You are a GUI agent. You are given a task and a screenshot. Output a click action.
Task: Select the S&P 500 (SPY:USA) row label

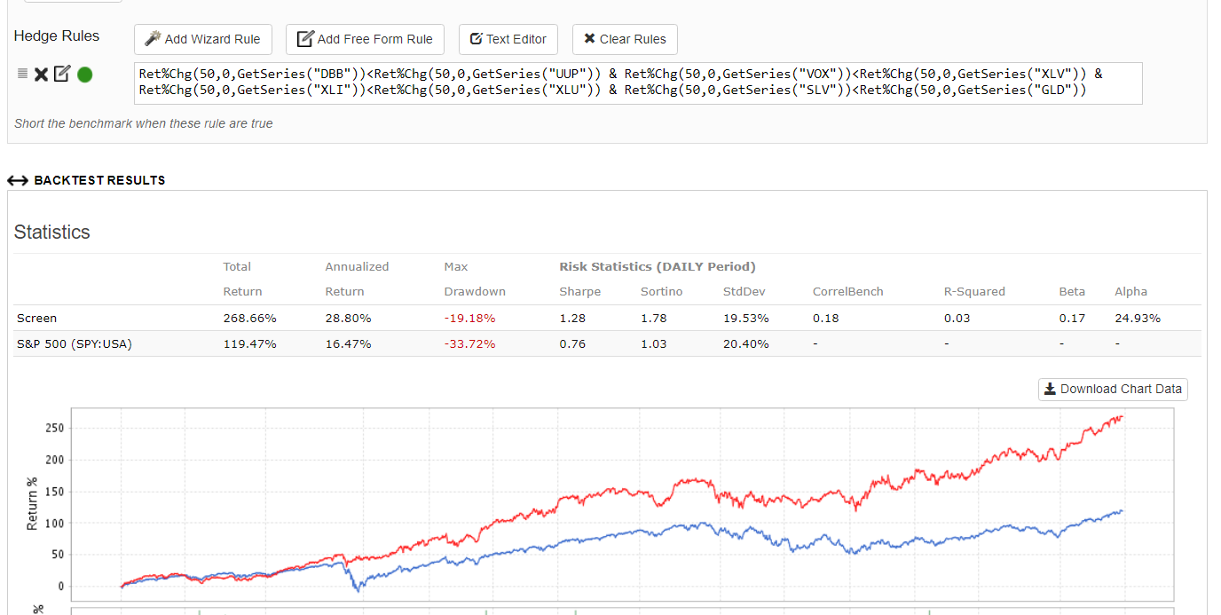pyautogui.click(x=74, y=343)
